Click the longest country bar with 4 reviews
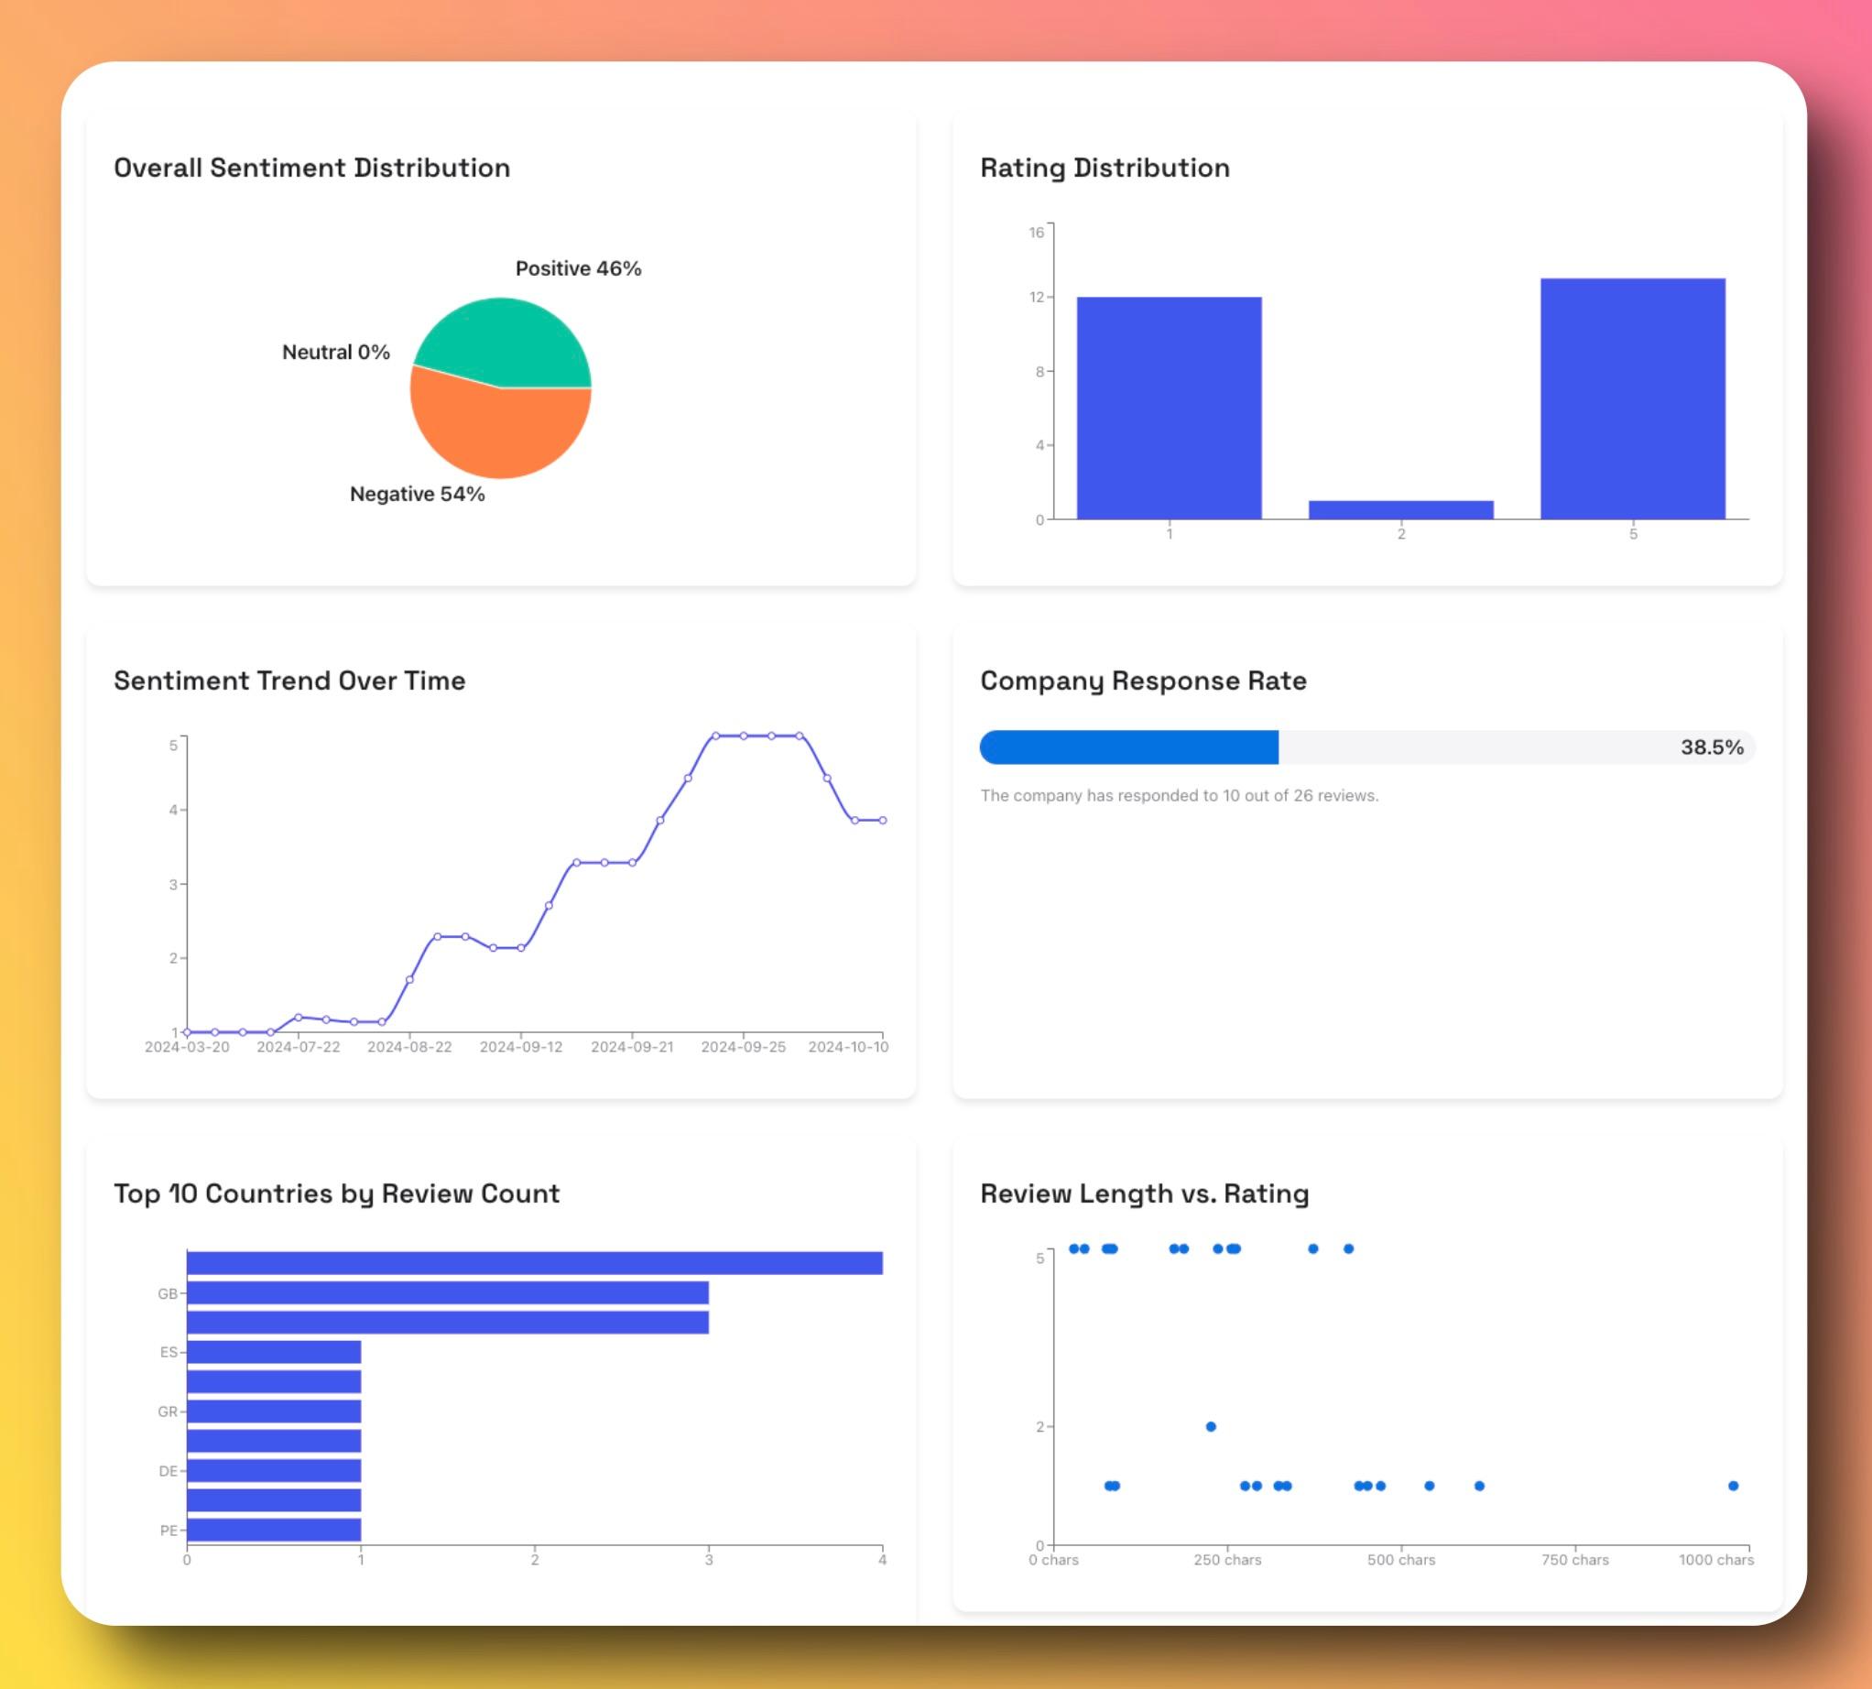The height and width of the screenshot is (1689, 1872). pyautogui.click(x=535, y=1263)
